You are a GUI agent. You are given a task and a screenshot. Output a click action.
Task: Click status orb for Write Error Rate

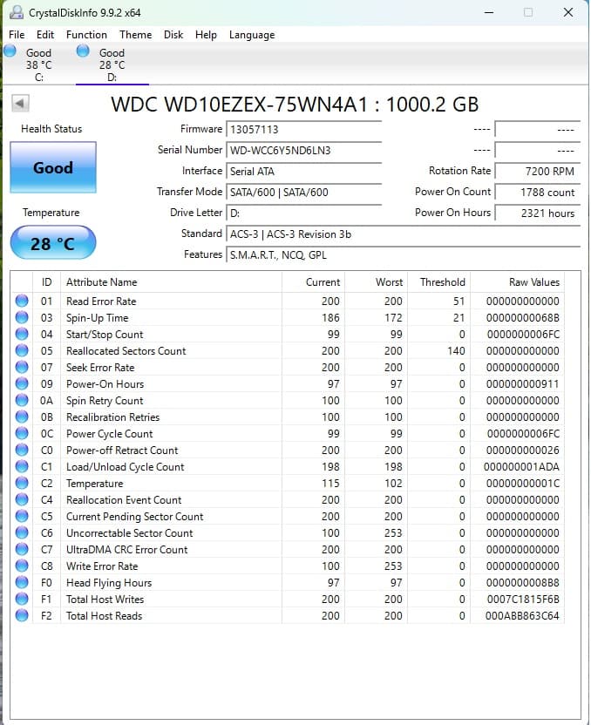point(22,566)
